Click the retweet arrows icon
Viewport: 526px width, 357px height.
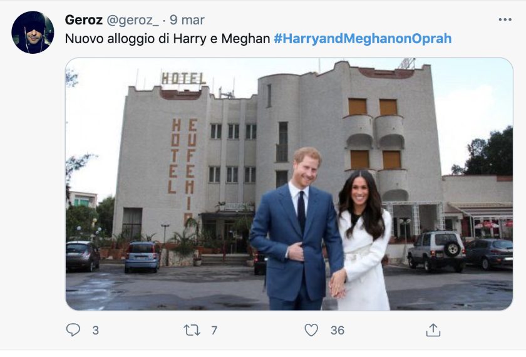coord(192,330)
